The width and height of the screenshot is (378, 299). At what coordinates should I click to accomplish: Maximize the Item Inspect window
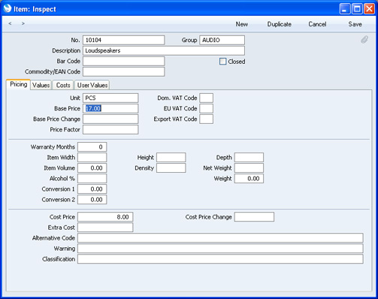click(357, 9)
